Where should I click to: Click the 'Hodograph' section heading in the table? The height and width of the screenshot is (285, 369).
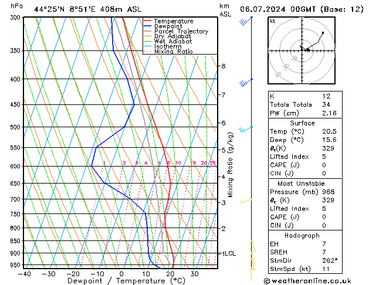coord(302,236)
